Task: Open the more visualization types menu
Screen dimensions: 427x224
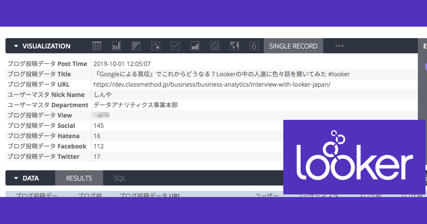Action: coord(339,46)
